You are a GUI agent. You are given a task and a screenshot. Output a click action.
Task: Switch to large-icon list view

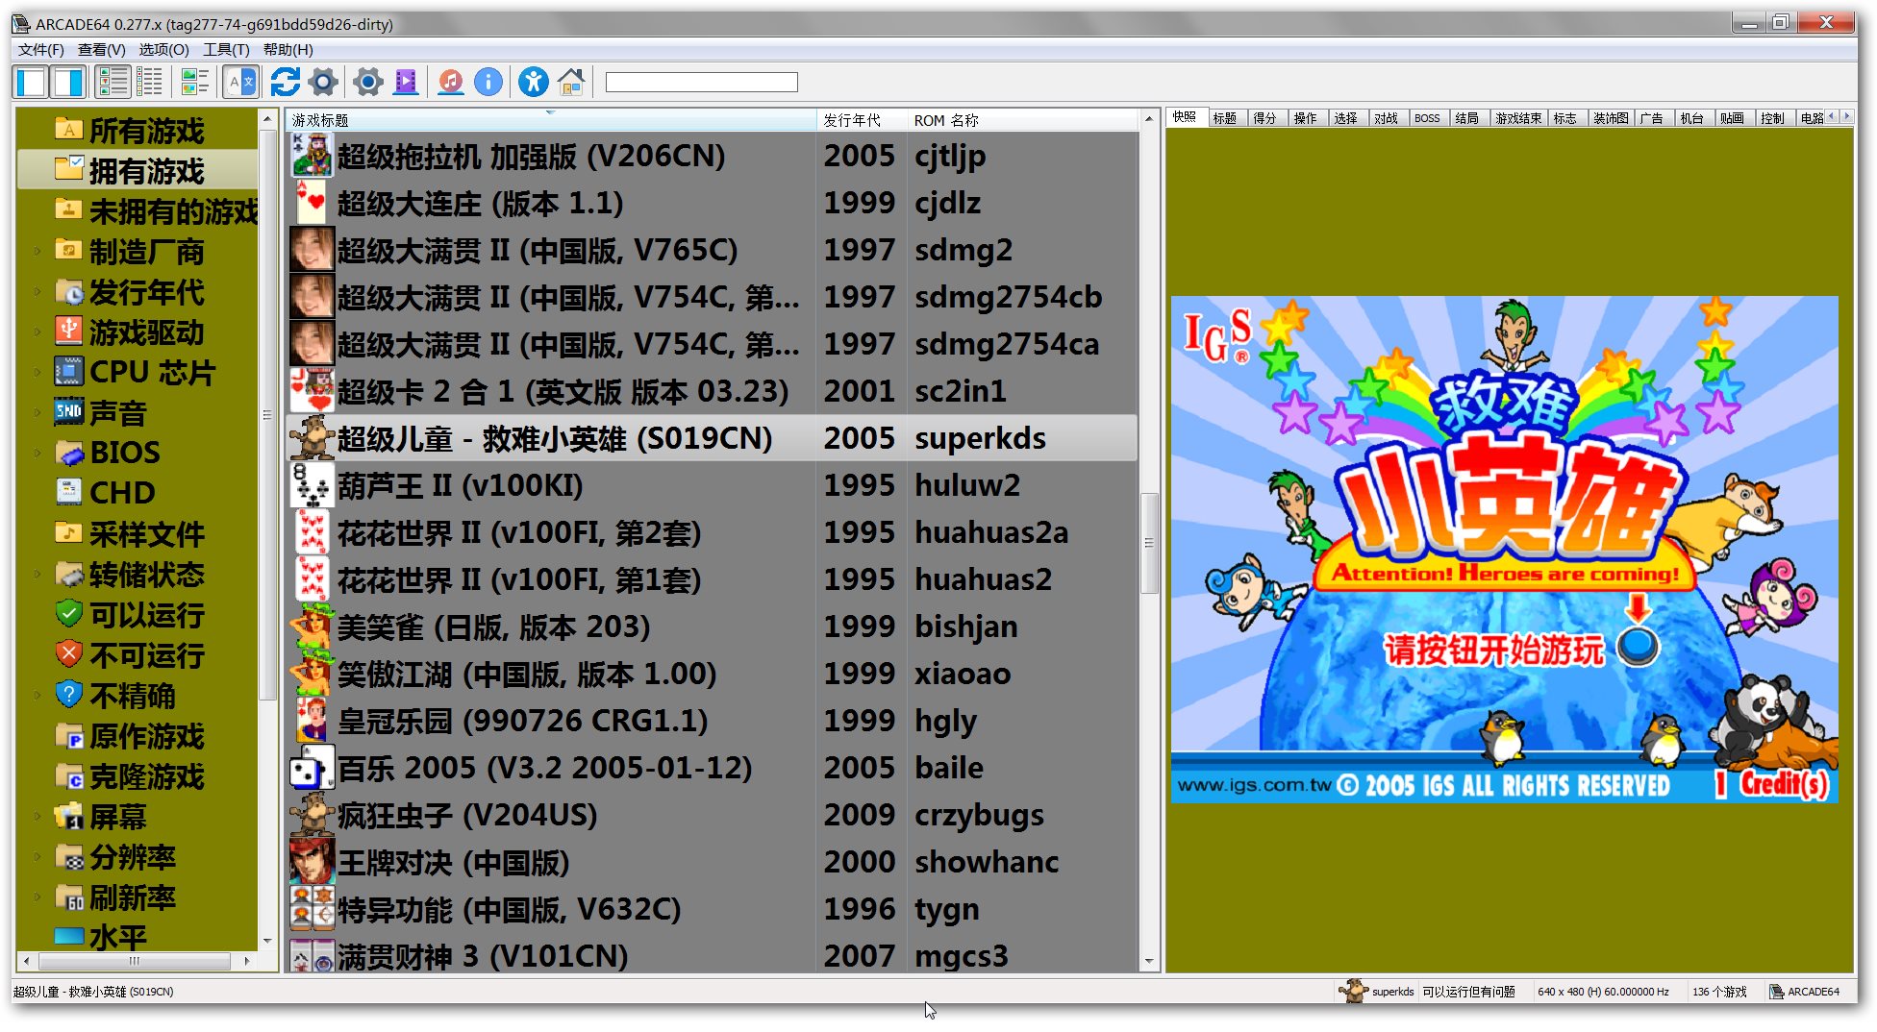(x=113, y=83)
